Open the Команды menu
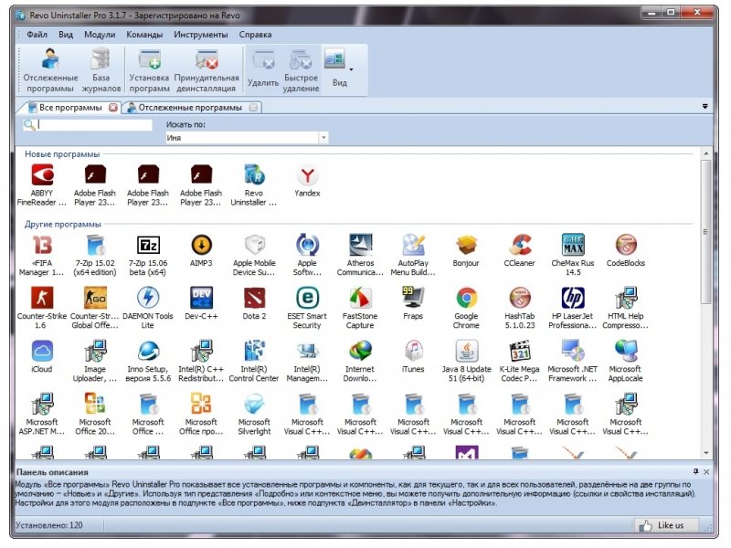 coord(144,35)
